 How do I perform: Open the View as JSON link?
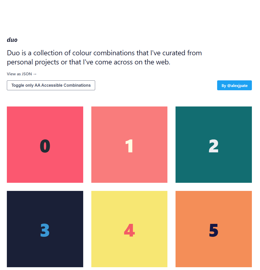point(22,74)
